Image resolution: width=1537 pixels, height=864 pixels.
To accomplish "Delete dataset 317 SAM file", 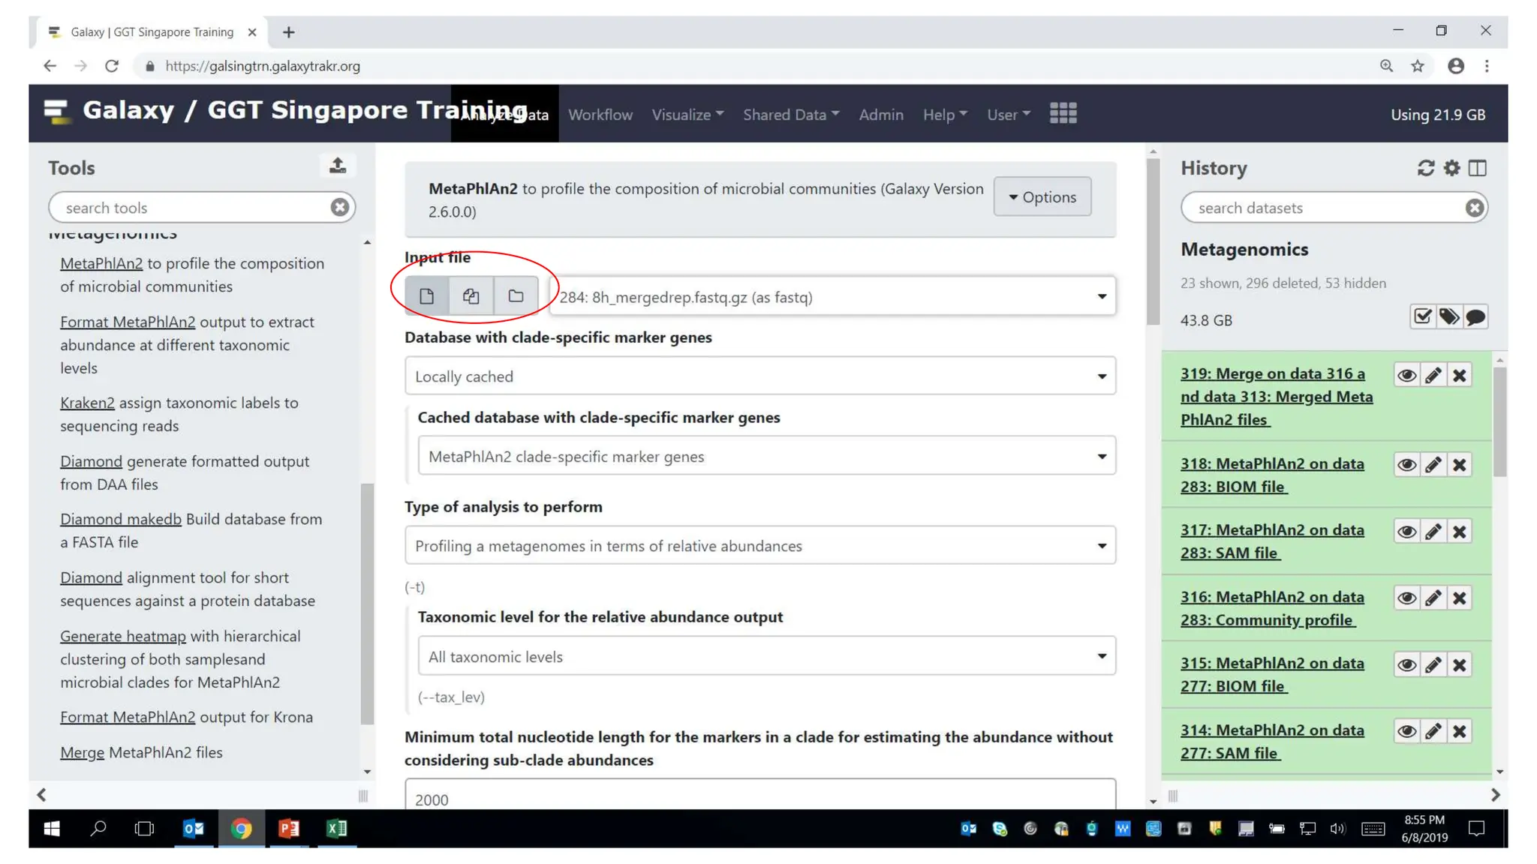I will click(1459, 532).
